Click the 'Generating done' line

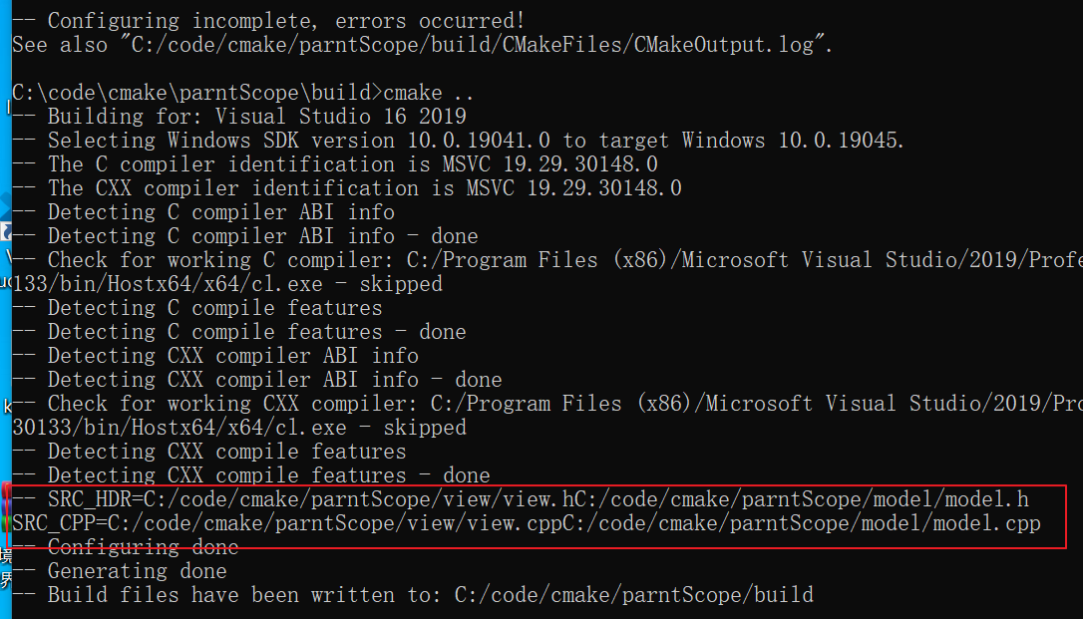point(120,571)
